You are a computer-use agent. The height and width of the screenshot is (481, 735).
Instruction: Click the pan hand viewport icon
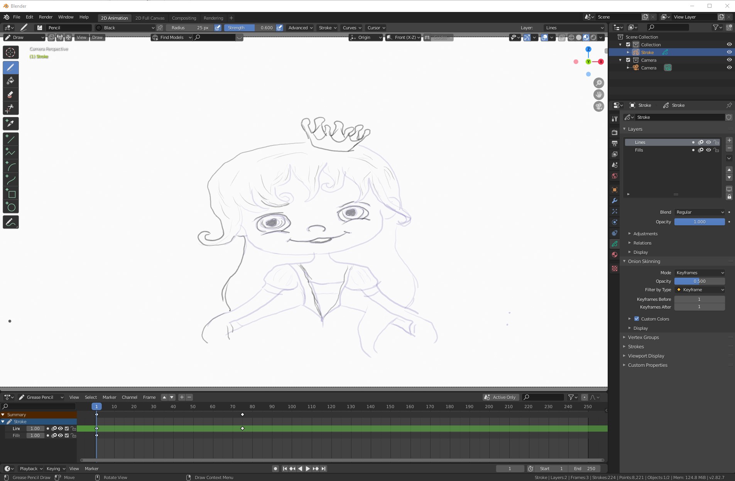click(598, 95)
